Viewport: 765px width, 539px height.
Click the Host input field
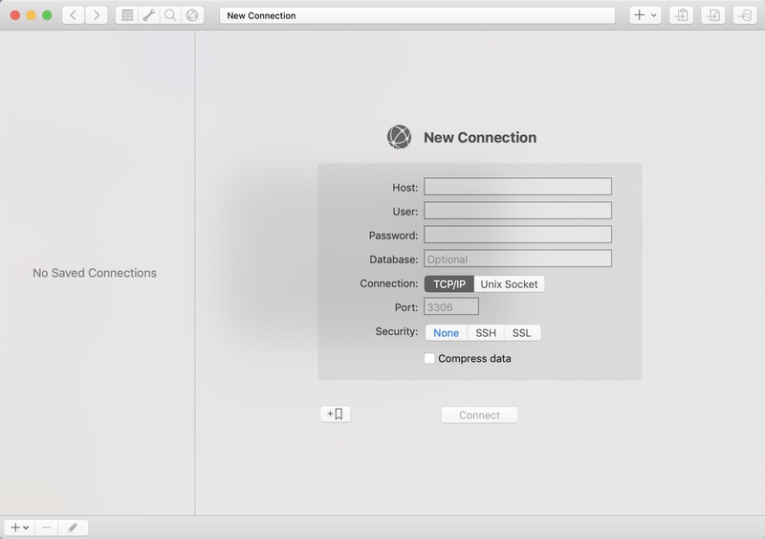click(x=517, y=187)
